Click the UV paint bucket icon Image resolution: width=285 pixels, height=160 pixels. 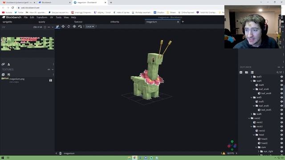[x=8, y=64]
